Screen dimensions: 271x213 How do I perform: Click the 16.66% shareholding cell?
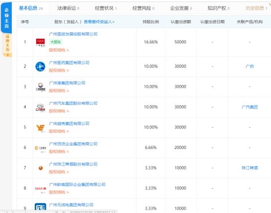click(x=151, y=42)
